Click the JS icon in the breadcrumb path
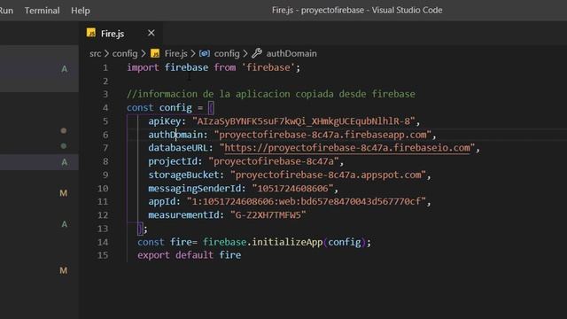Viewport: 567px width, 319px height. point(155,53)
